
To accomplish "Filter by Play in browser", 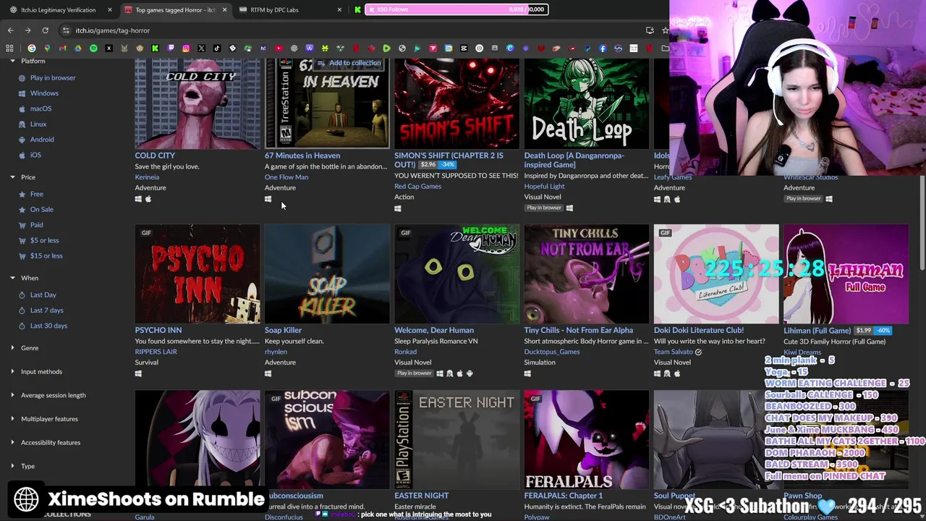I will [48, 77].
